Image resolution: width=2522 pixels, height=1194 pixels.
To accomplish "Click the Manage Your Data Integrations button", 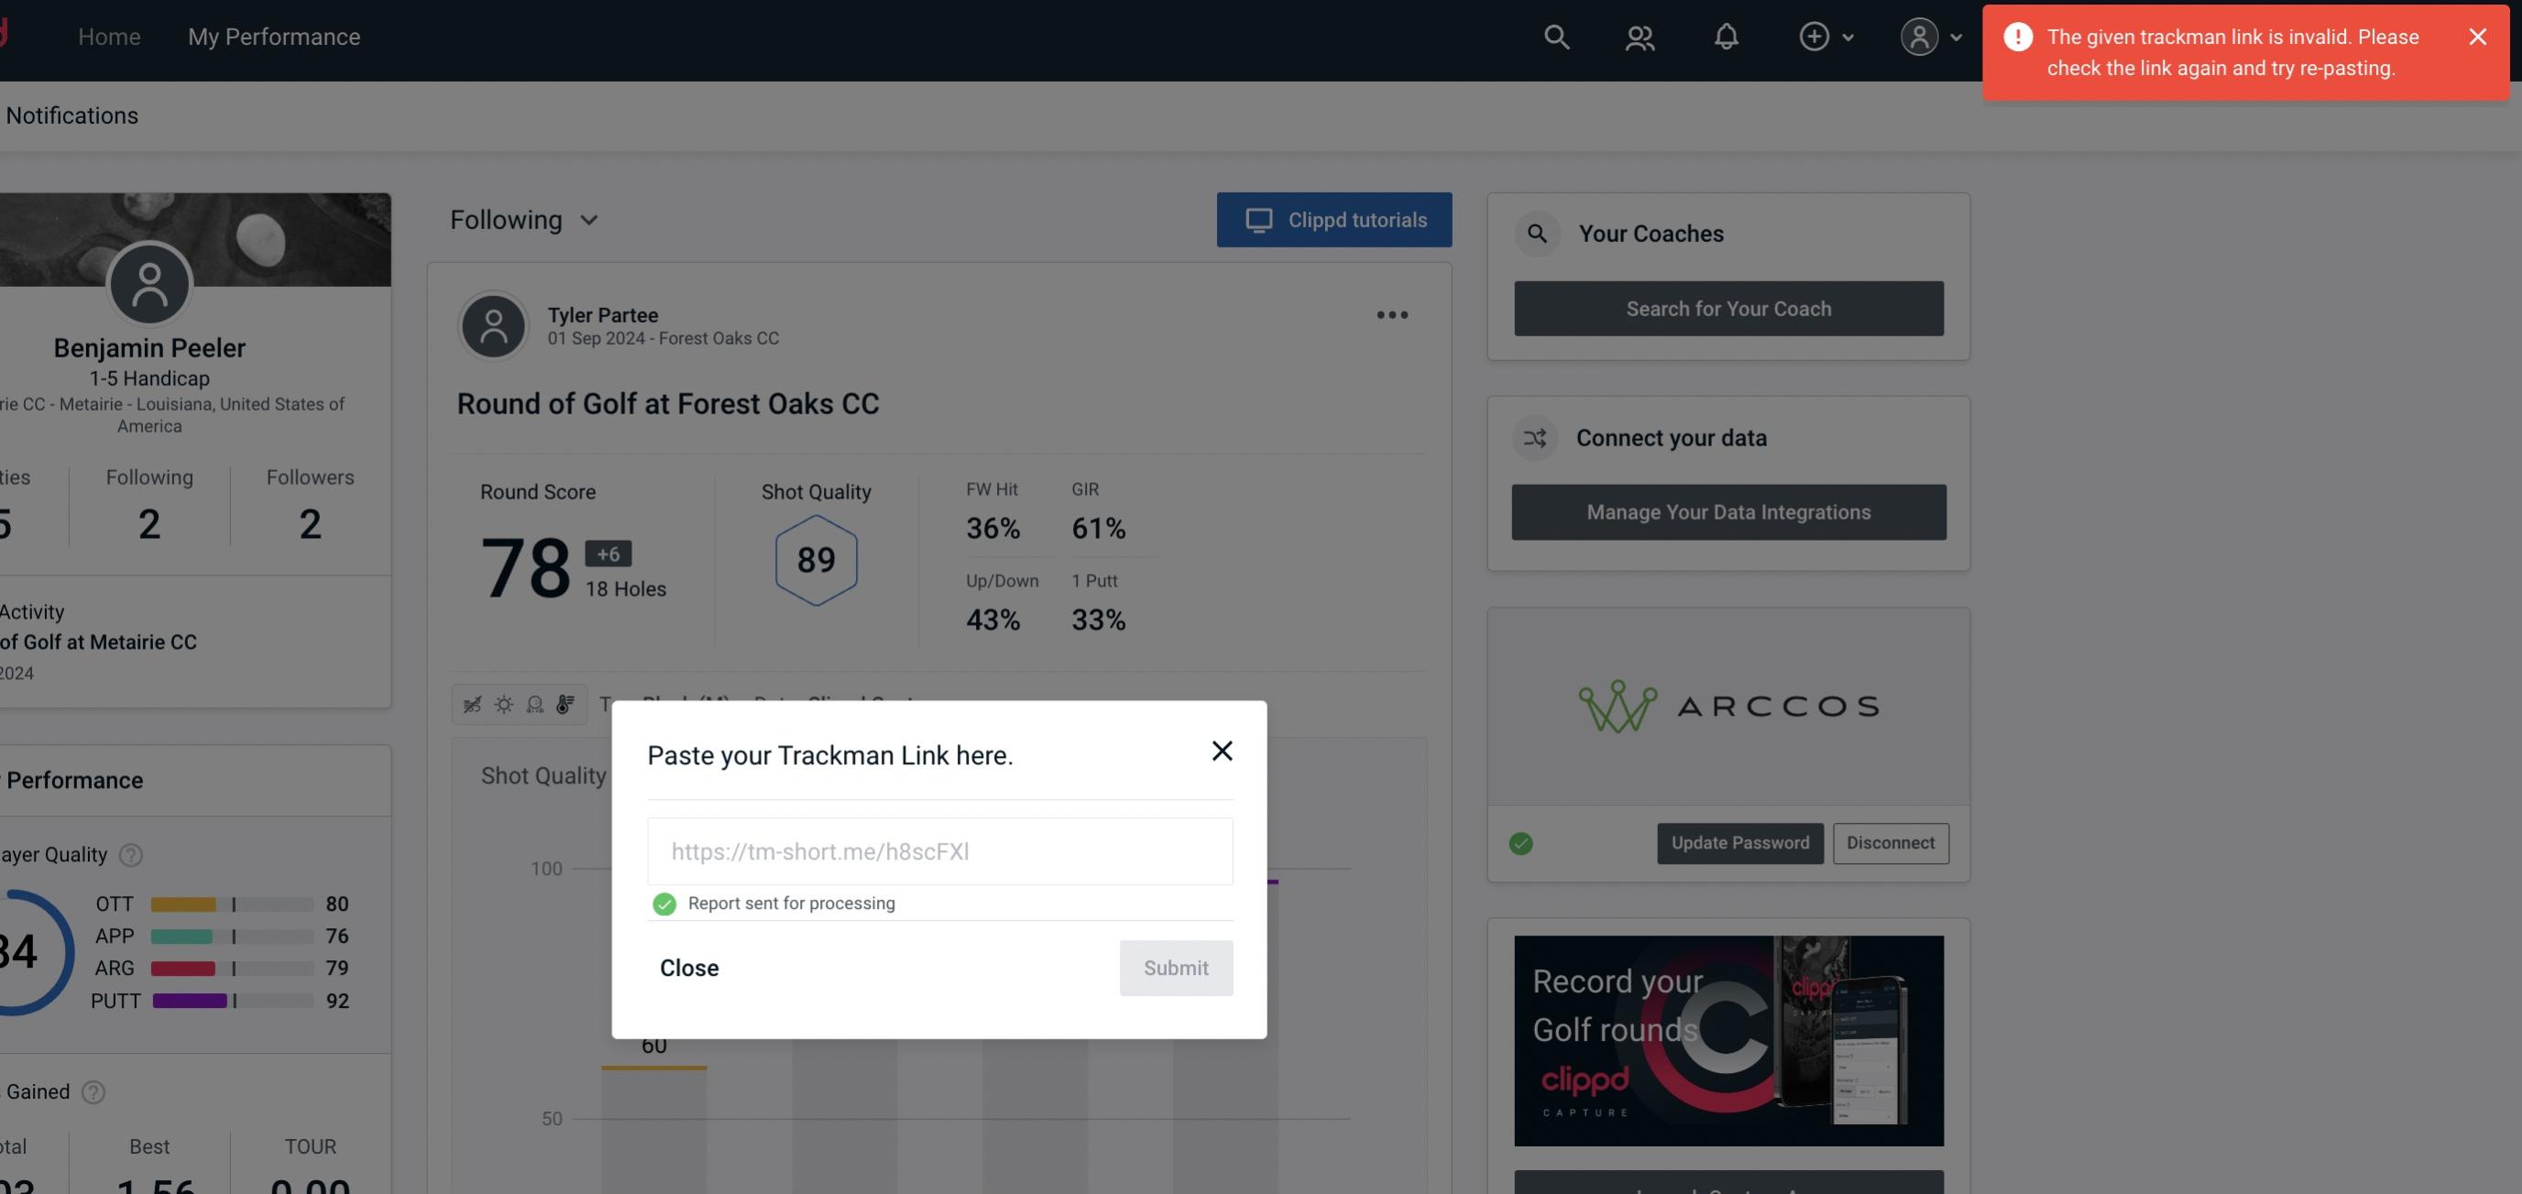I will (x=1729, y=511).
